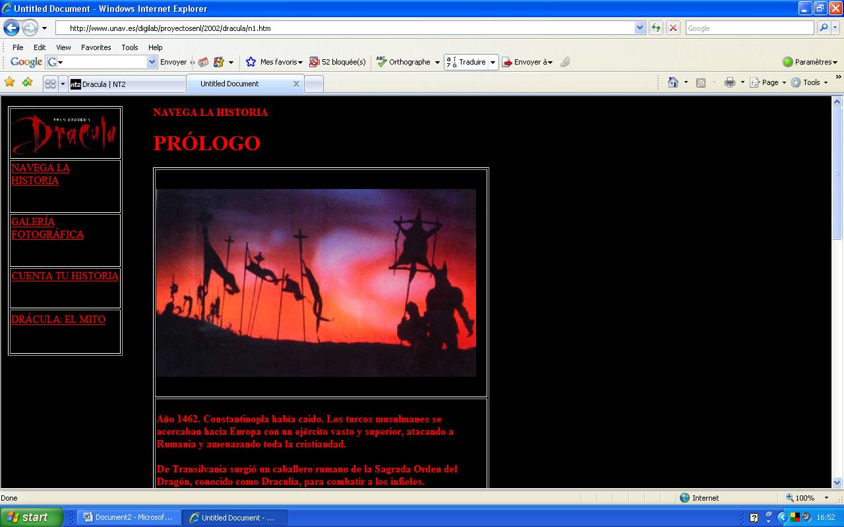
Task: Run Orthographe spell check
Action: point(403,62)
